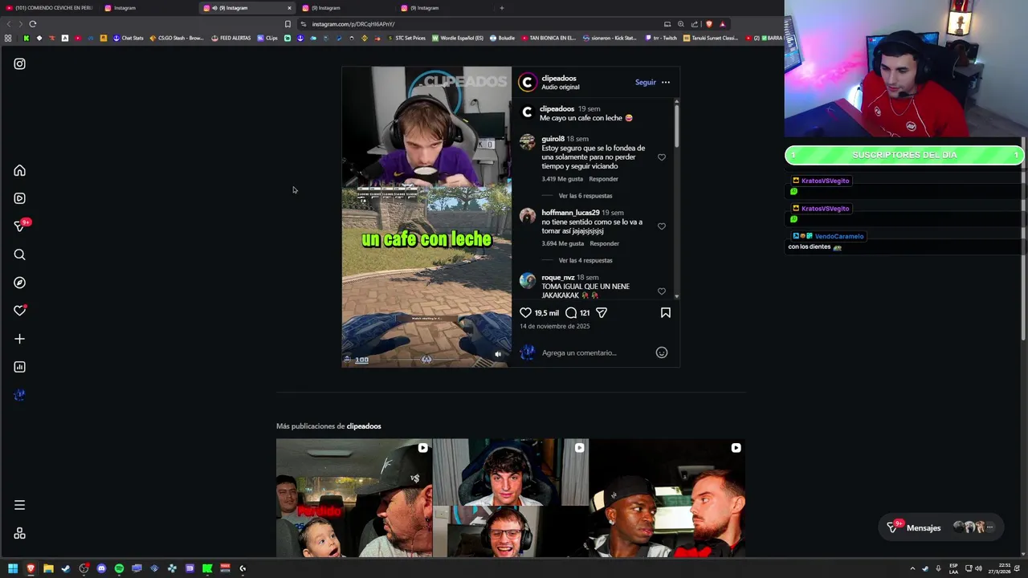Reply to hoffmann_lucas29's comment via Responder
This screenshot has width=1028, height=578.
pyautogui.click(x=605, y=243)
